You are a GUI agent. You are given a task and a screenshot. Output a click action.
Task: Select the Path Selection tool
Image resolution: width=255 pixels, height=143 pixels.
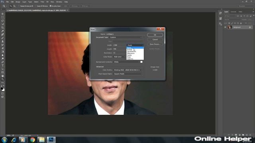2,69
